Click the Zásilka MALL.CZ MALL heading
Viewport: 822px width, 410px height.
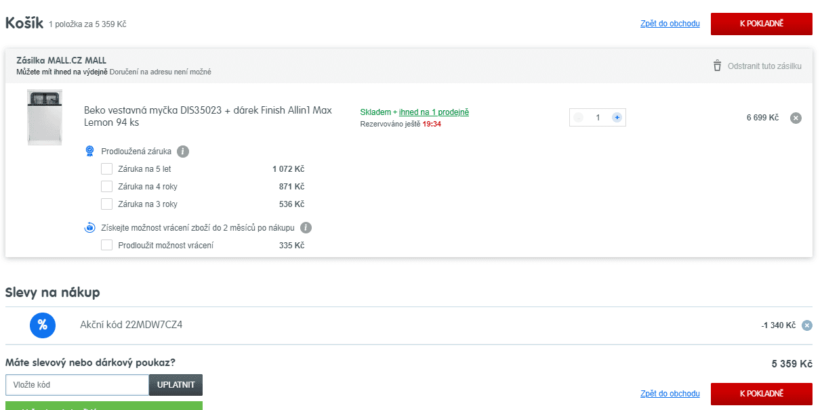tap(62, 60)
